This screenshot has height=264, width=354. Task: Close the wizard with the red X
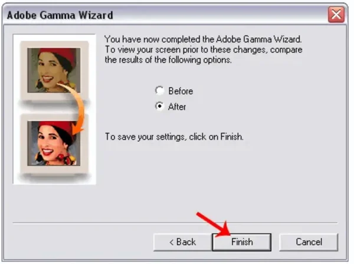click(336, 15)
